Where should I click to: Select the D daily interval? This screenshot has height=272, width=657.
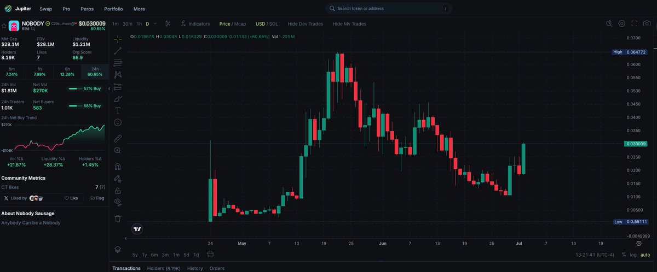pos(147,24)
